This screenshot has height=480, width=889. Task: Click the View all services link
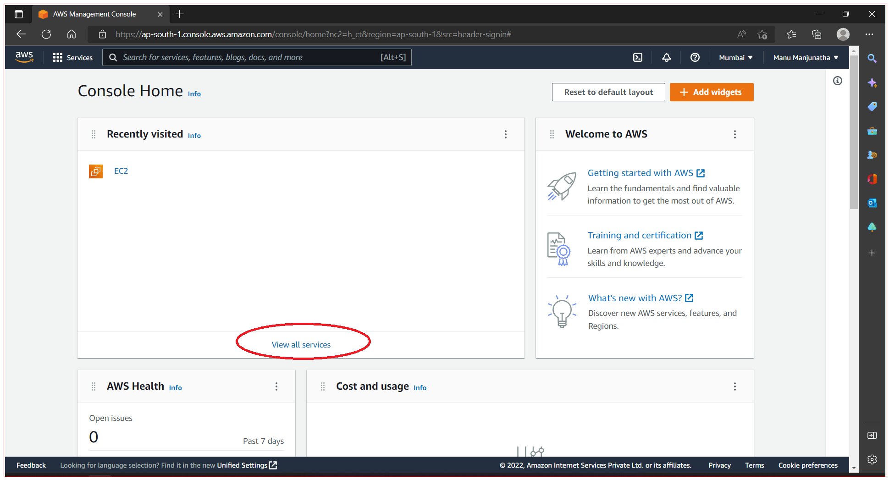301,344
